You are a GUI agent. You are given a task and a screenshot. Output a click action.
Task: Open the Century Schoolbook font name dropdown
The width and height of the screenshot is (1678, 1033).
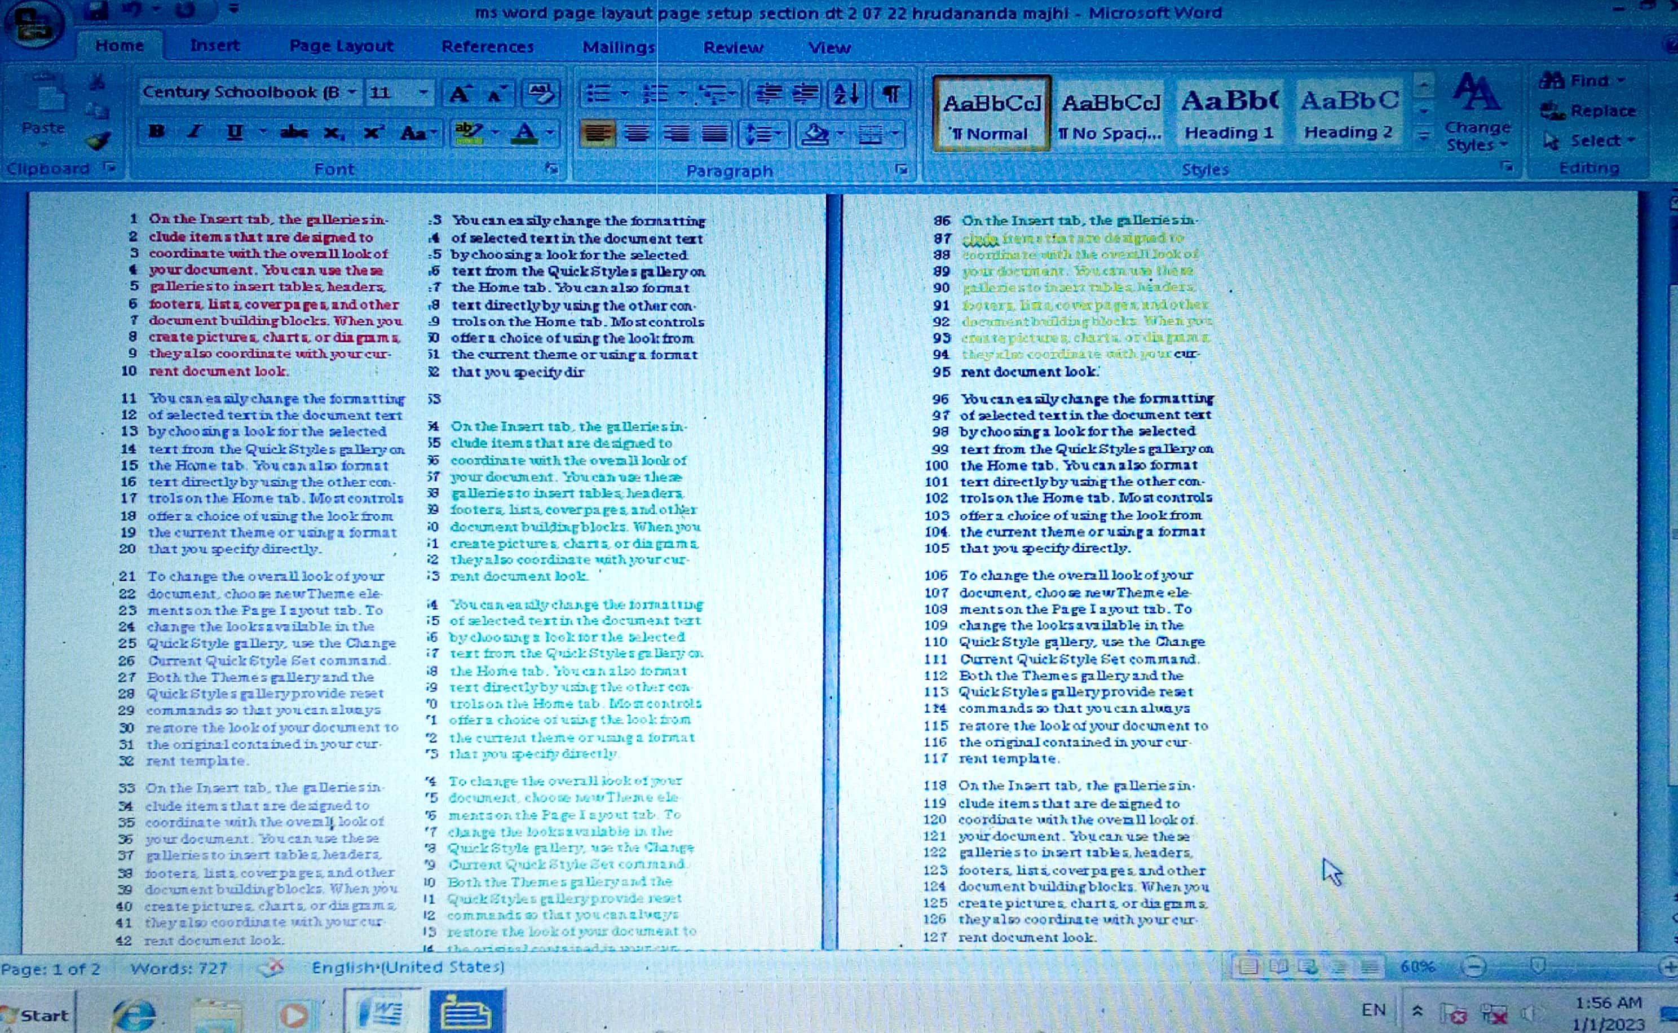coord(351,92)
